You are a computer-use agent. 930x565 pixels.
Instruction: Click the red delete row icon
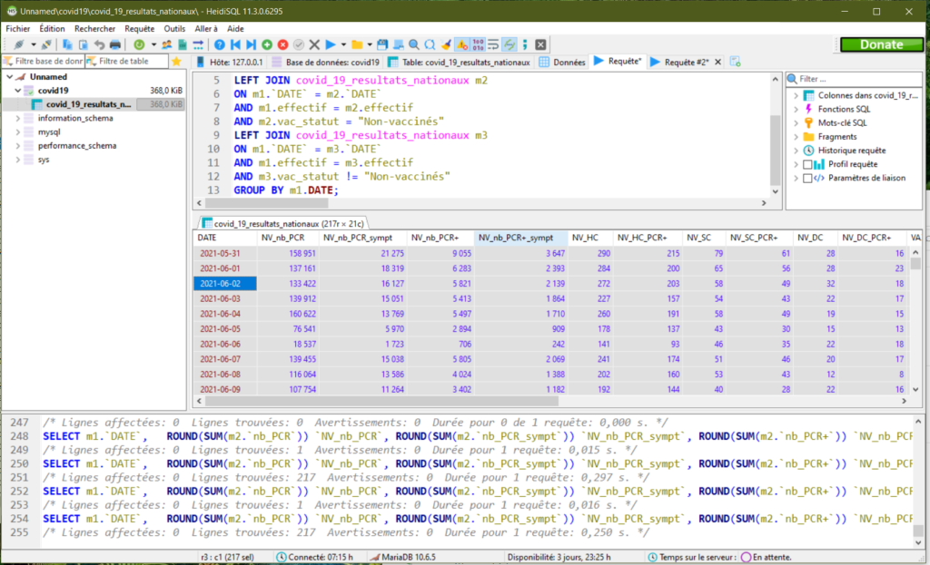[x=283, y=44]
